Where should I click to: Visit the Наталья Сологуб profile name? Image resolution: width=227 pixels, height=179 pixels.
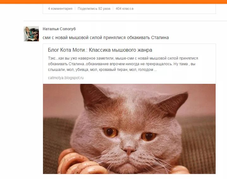(x=59, y=29)
